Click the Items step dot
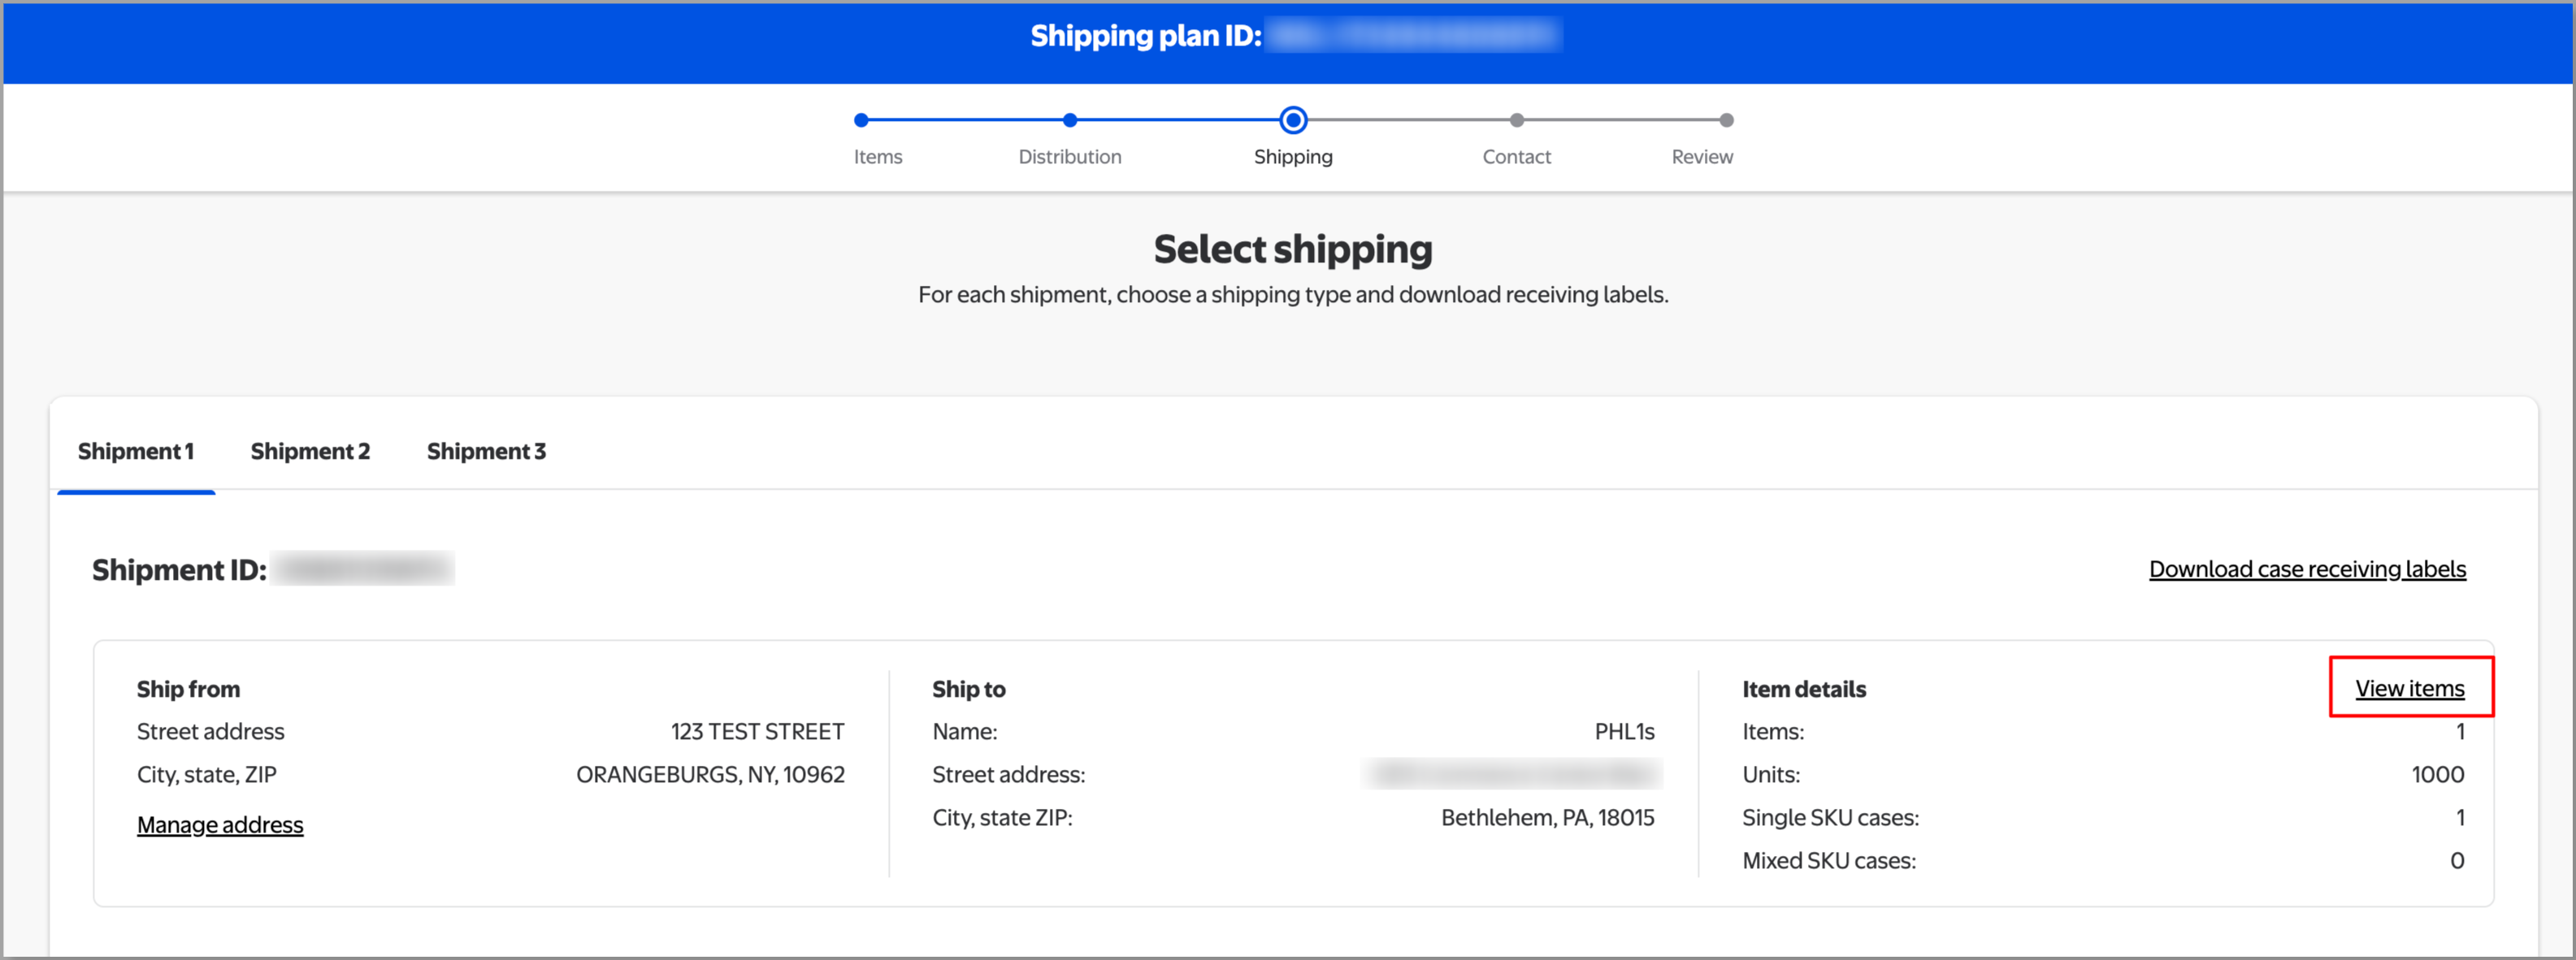The image size is (2576, 960). [x=861, y=120]
